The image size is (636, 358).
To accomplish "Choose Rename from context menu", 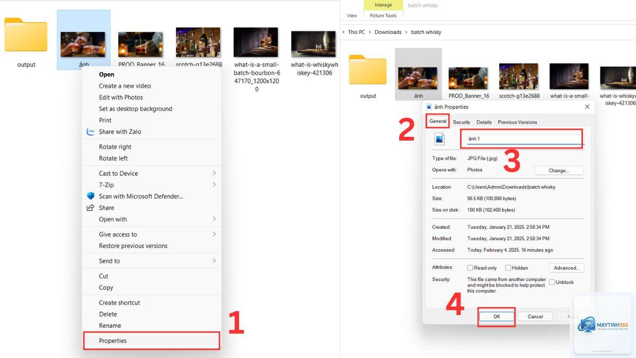I will pyautogui.click(x=110, y=326).
